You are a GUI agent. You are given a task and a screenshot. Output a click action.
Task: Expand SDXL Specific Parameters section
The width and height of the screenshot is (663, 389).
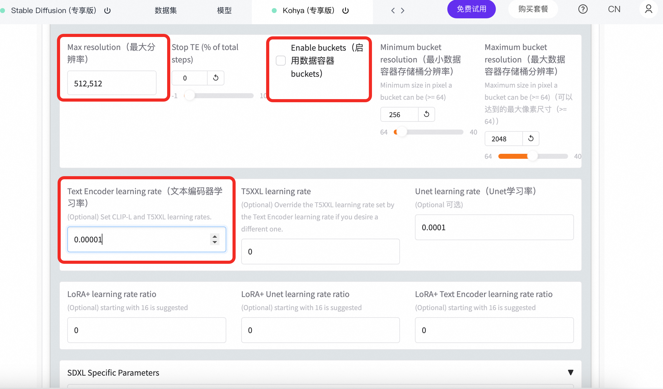[x=570, y=373]
